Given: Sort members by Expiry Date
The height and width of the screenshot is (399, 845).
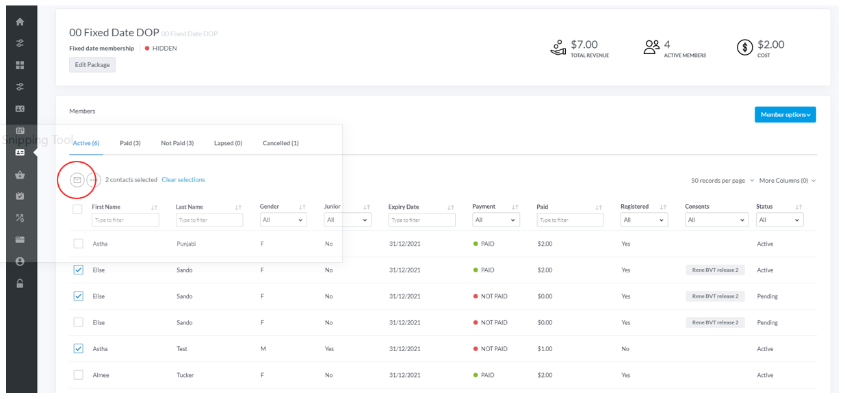Looking at the screenshot, I should [451, 207].
